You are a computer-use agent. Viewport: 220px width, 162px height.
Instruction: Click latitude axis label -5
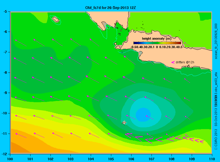[x=5, y=11]
